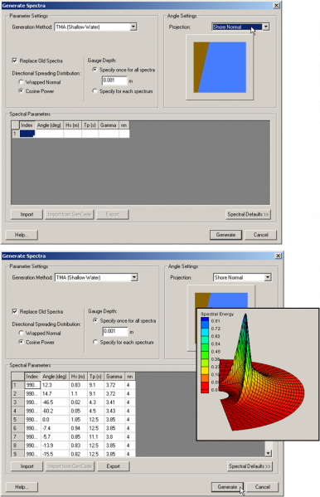The width and height of the screenshot is (320, 497).
Task: Click Export button in lower dialog
Action: (x=113, y=466)
